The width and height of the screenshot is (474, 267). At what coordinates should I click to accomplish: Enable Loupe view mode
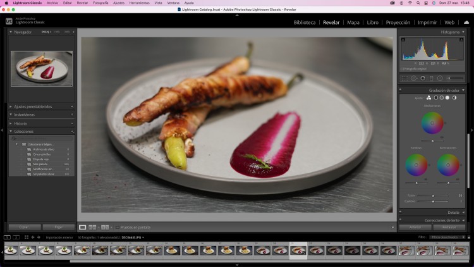point(82,227)
